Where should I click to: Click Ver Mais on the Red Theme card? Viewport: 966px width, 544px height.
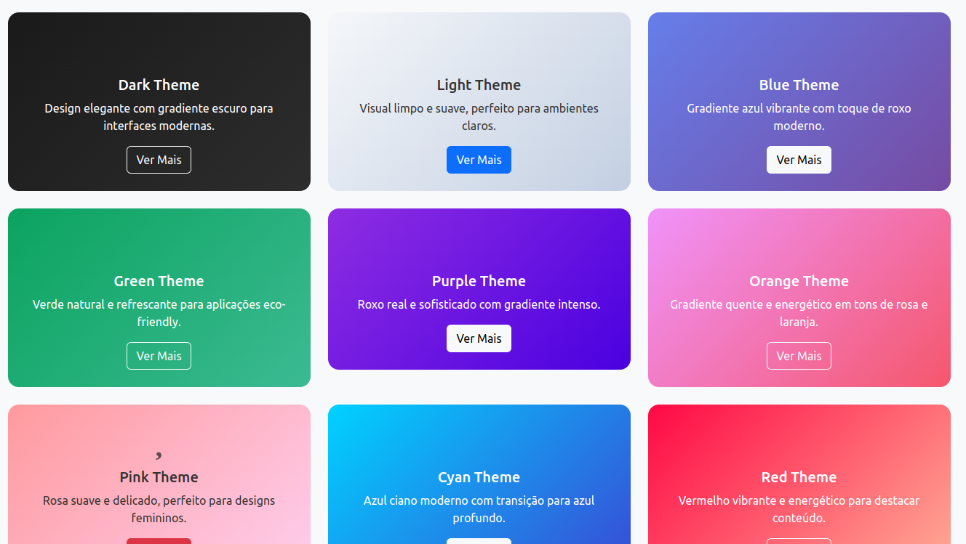(x=799, y=541)
